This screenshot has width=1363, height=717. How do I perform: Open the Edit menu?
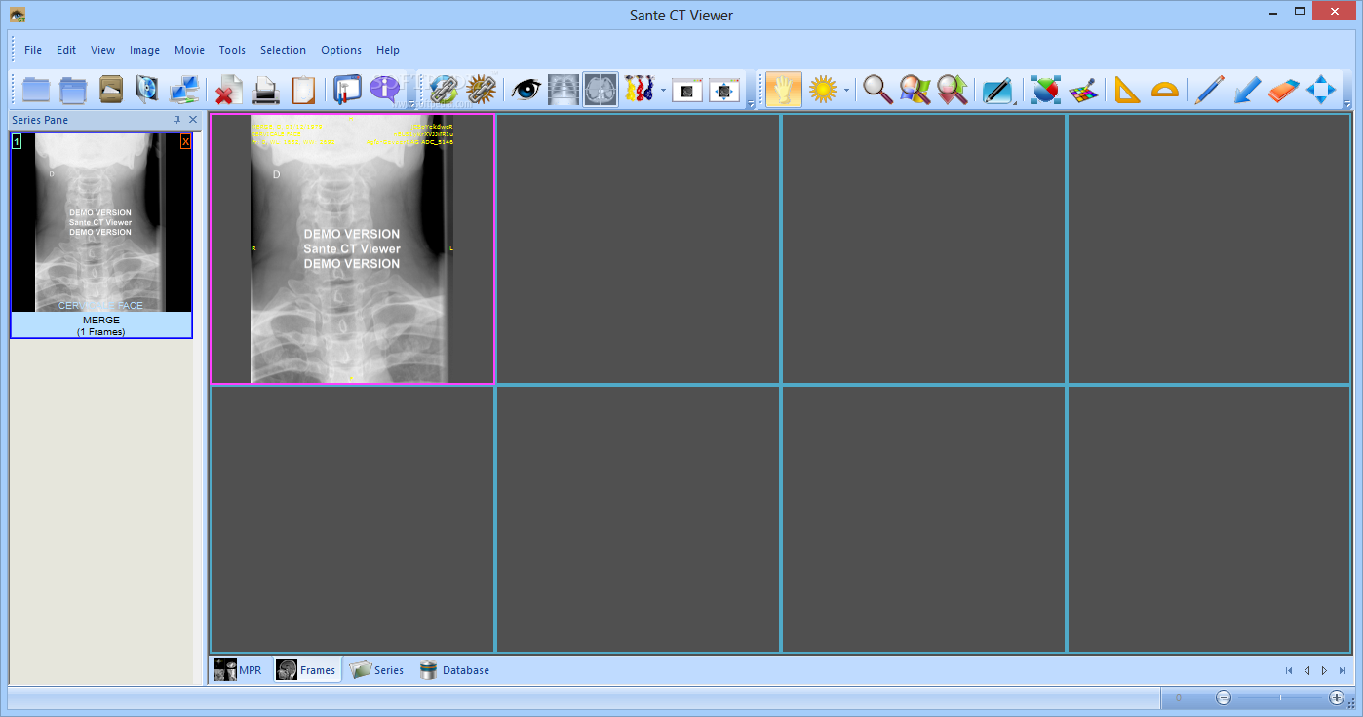click(x=66, y=50)
